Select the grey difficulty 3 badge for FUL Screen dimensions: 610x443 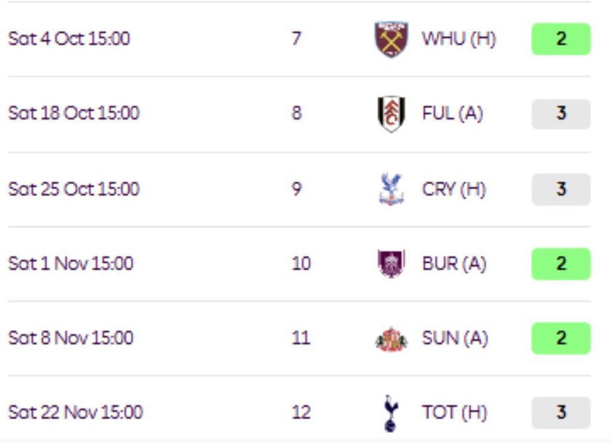[x=561, y=114]
